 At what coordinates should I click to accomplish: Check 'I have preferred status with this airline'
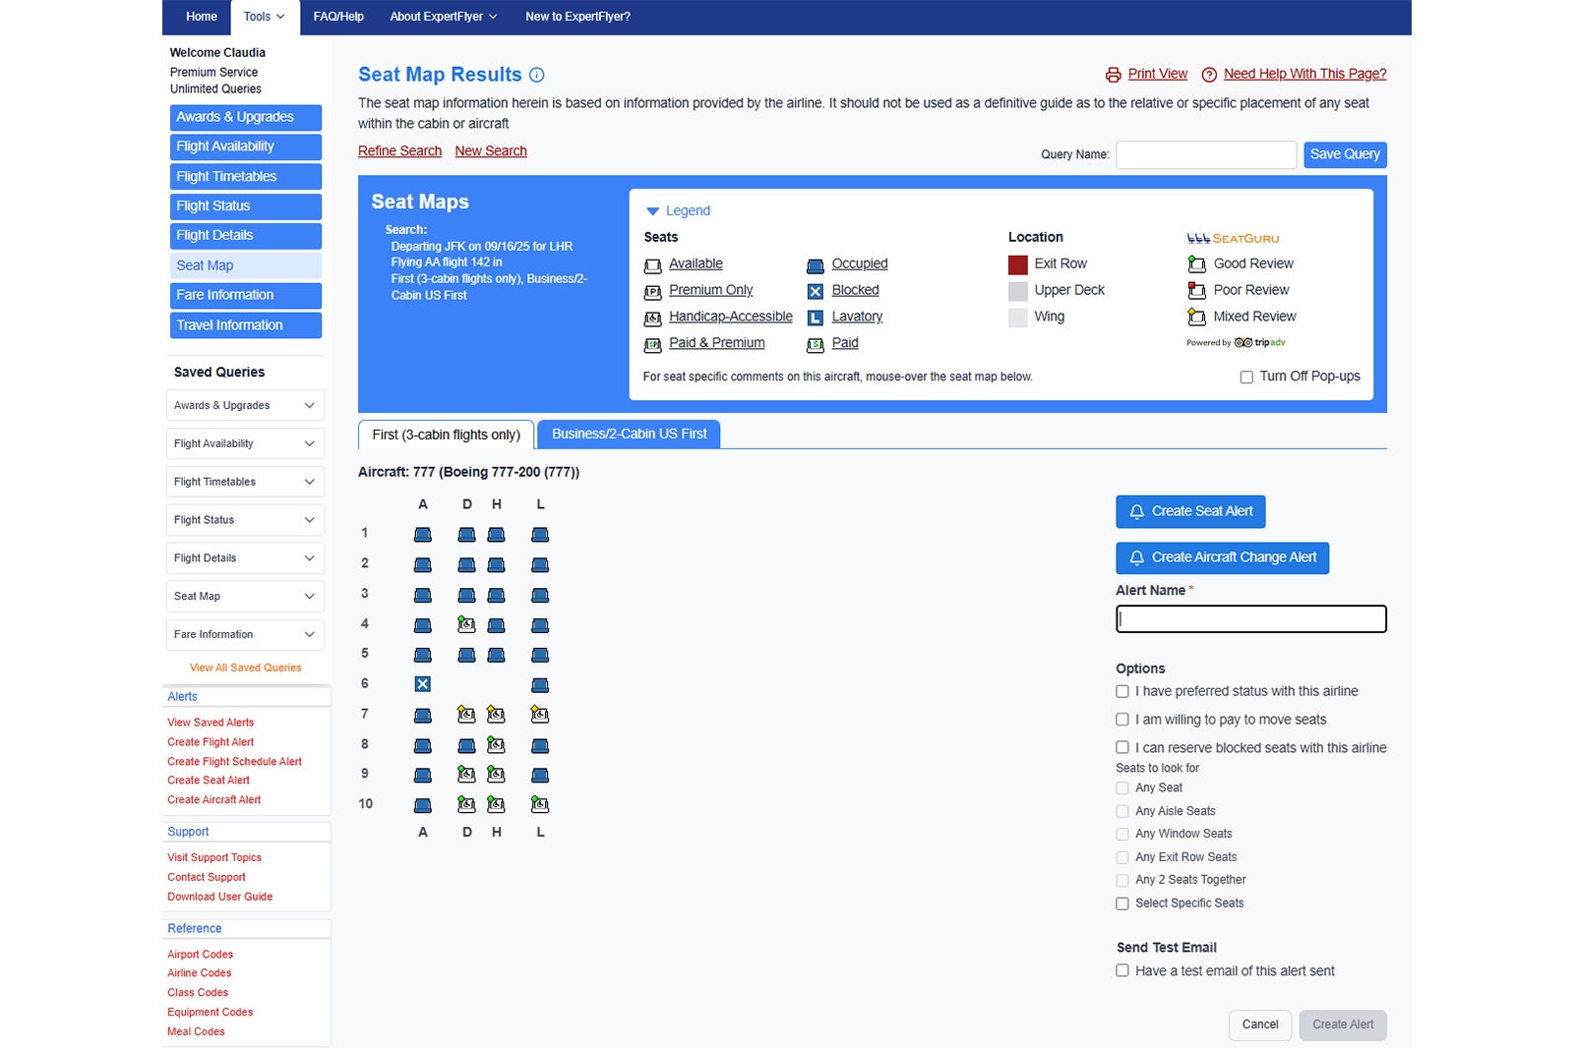point(1122,691)
